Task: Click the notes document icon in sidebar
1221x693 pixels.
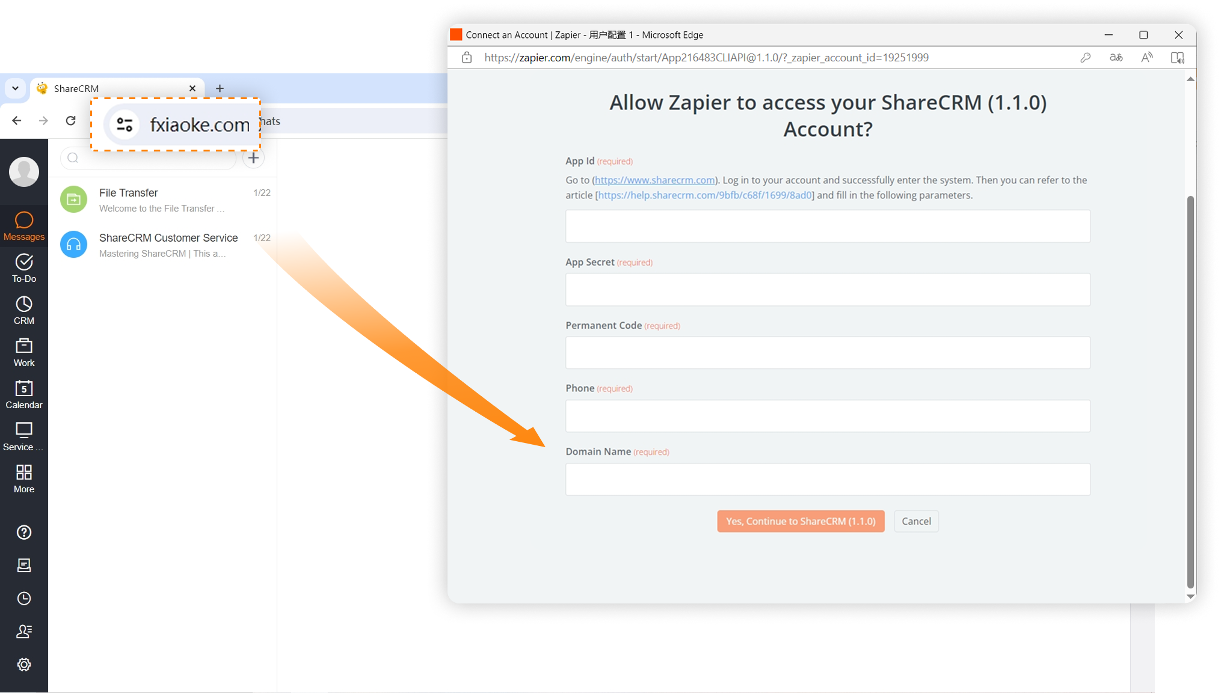Action: click(x=24, y=566)
